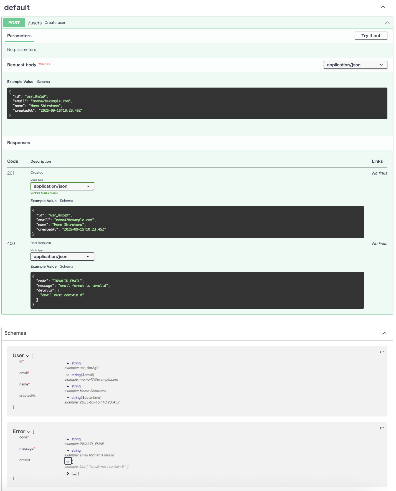Show Example Value for 400 response
This screenshot has height=491, width=396.
pos(44,266)
